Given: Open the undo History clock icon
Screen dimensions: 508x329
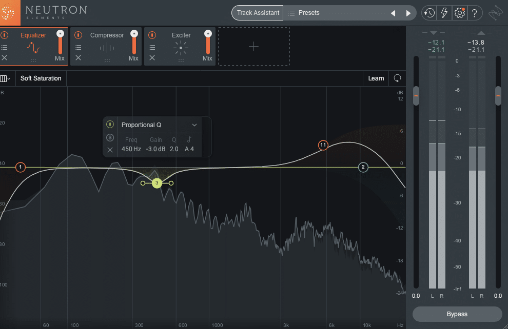Looking at the screenshot, I should pos(429,13).
